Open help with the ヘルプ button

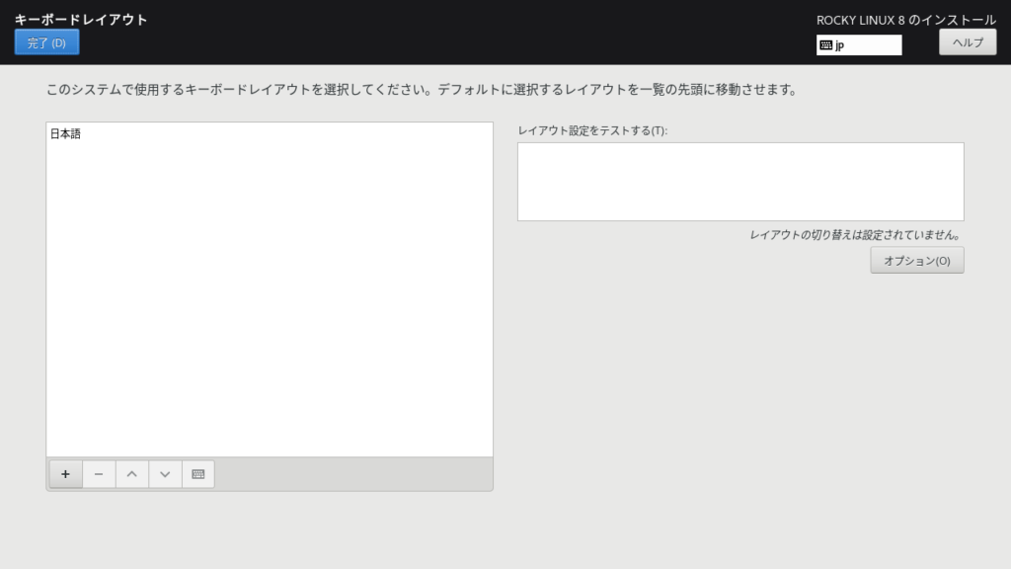[x=967, y=42]
